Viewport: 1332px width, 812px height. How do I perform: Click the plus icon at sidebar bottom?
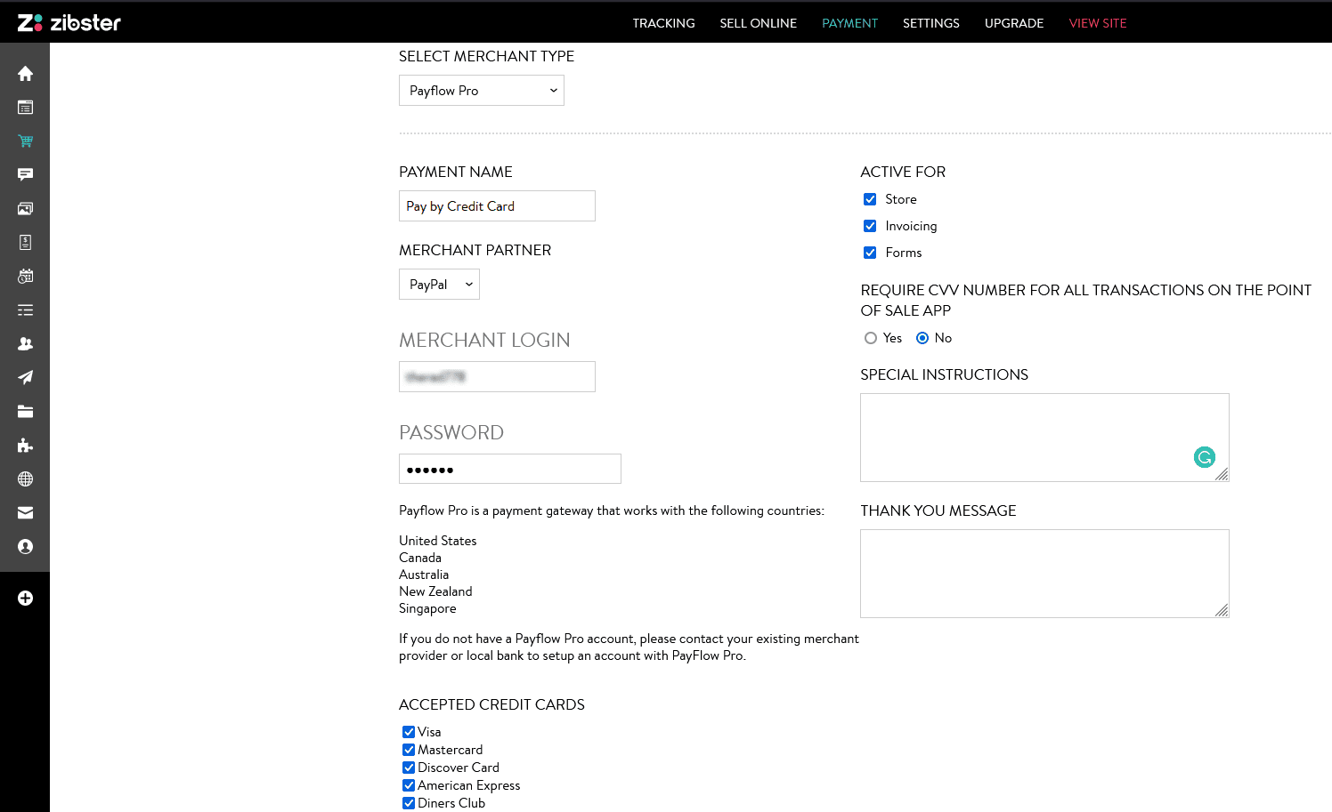point(25,598)
